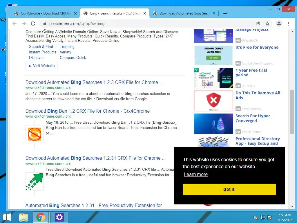Screen dimensions: 297x223
Task: Open File Explorer from the taskbar
Action: click(x=23, y=217)
